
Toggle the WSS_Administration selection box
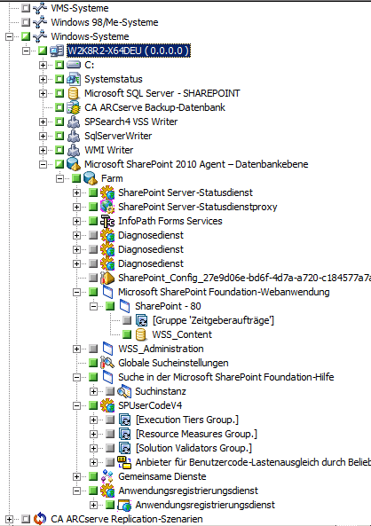click(93, 349)
